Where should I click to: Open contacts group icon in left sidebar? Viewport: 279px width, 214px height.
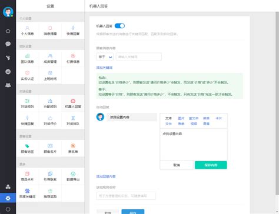[x=8, y=85]
